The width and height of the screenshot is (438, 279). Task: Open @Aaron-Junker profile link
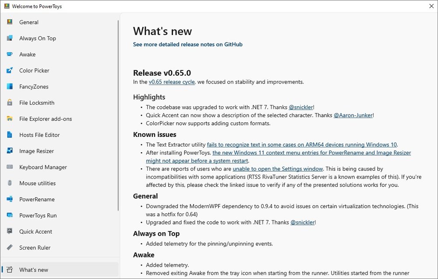coord(353,115)
